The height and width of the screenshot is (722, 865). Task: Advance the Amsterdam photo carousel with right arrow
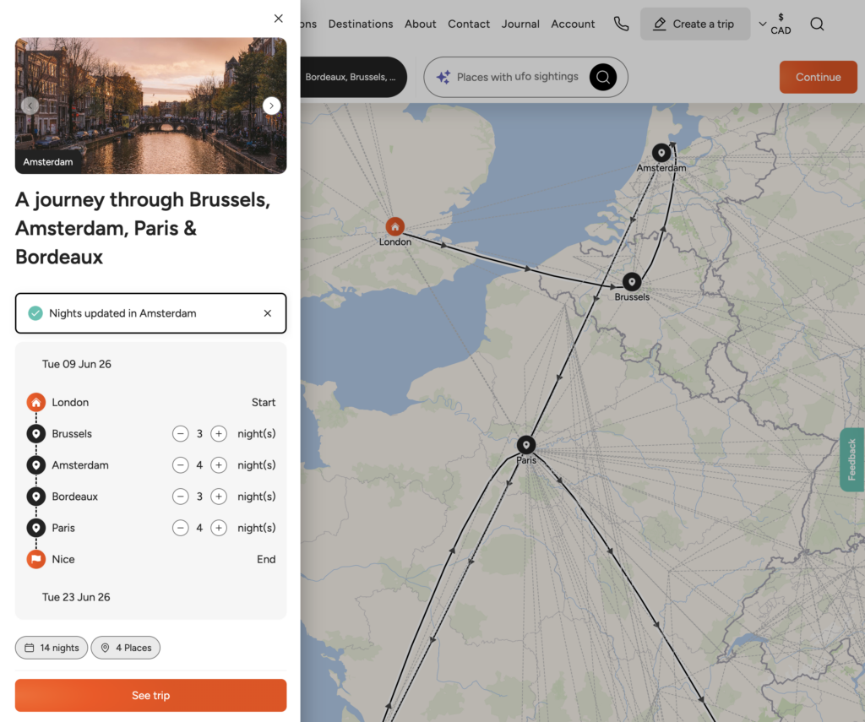coord(271,106)
